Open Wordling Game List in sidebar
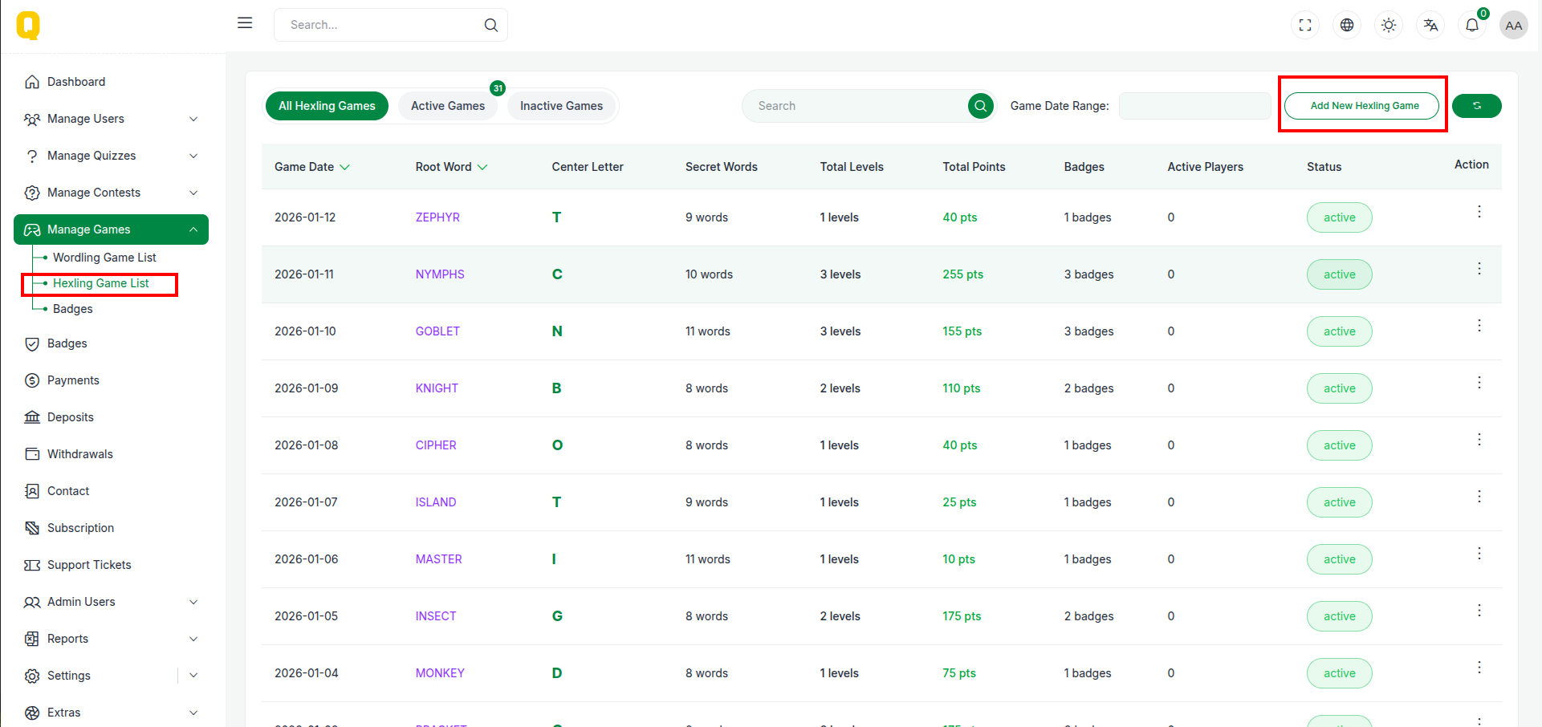The width and height of the screenshot is (1542, 727). [104, 258]
